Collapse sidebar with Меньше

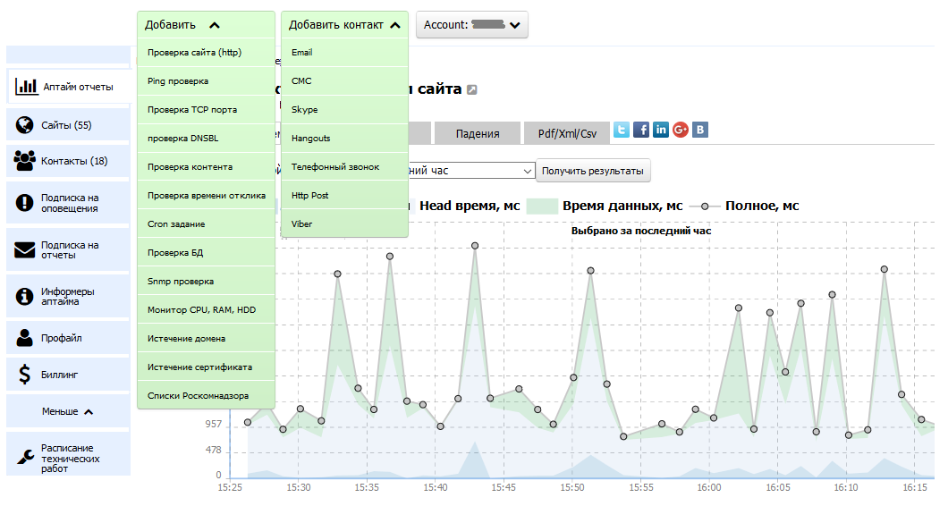point(68,411)
